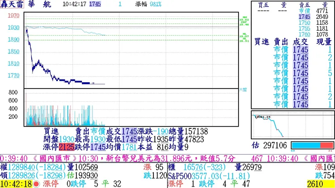Select the trade row with volume 5

click(302, 73)
